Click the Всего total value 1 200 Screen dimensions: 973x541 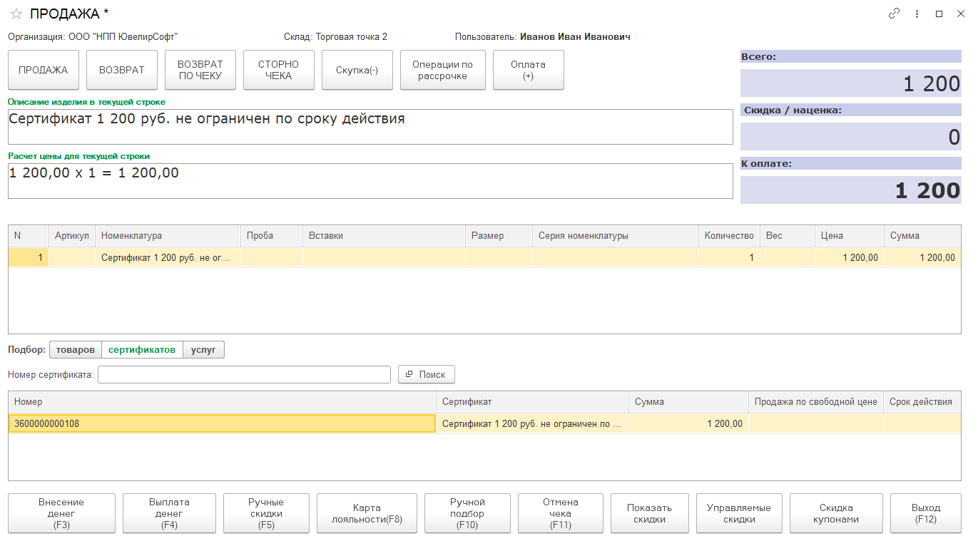(851, 83)
